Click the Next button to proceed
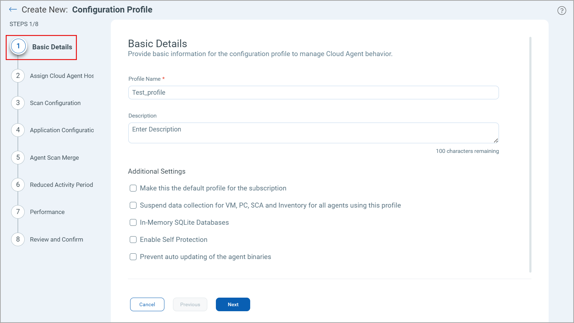Screen dimensions: 574x323 [233, 304]
